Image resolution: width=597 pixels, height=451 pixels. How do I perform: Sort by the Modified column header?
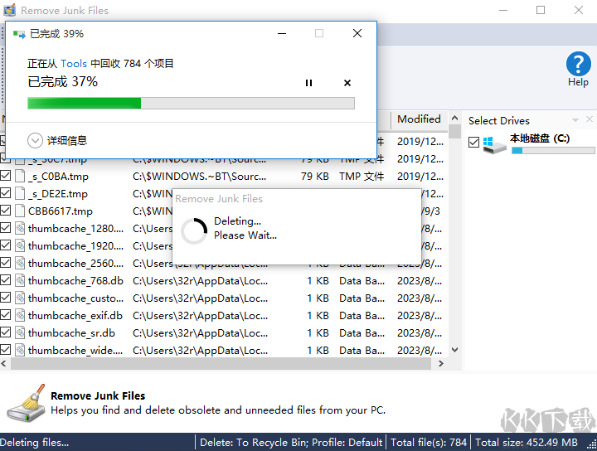[x=420, y=119]
